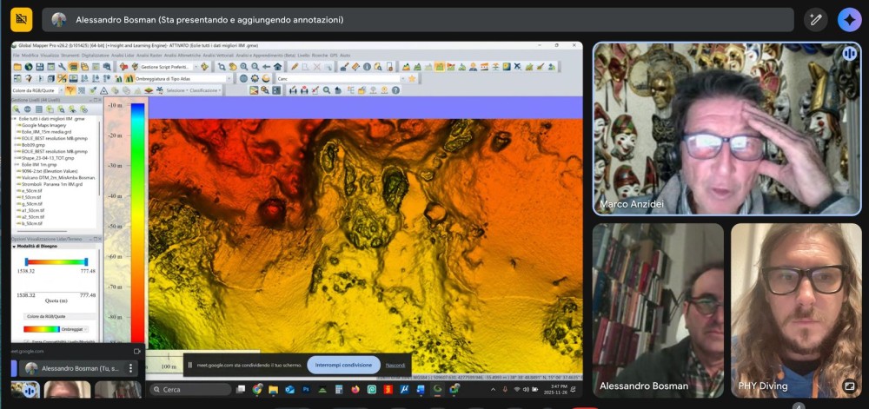
Task: Select the pencil Digitizer tool
Action: (295, 66)
